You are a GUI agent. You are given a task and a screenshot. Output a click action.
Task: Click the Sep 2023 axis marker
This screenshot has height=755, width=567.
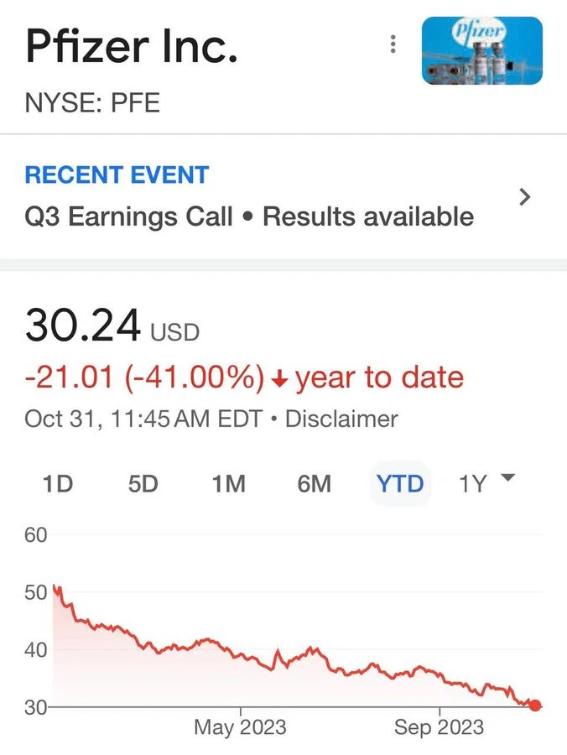[x=439, y=726]
